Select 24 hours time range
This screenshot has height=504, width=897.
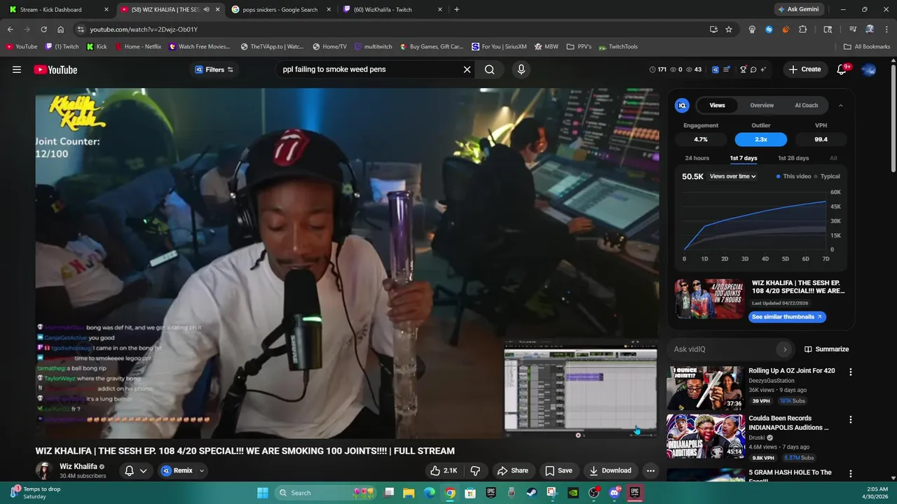click(697, 158)
